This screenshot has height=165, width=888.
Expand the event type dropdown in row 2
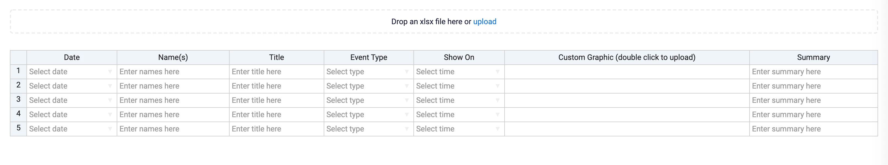click(406, 86)
